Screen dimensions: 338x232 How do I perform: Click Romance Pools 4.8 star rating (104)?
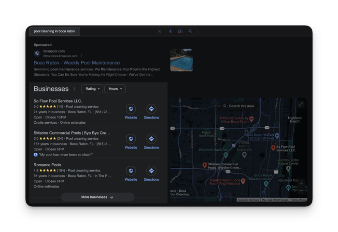[49, 171]
